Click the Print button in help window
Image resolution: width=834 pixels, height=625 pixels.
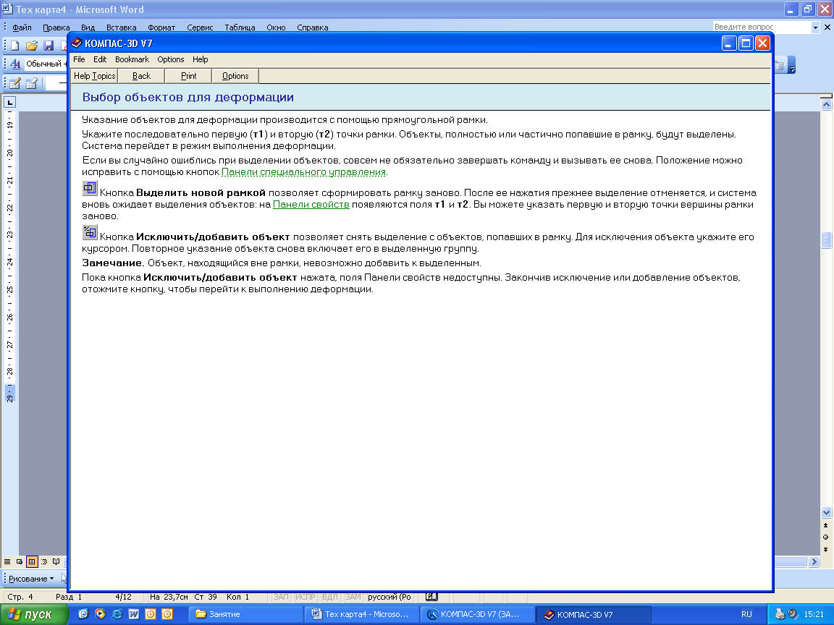188,76
